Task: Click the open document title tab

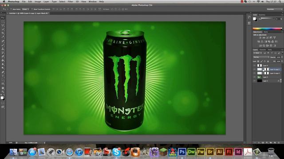Action: 28,13
